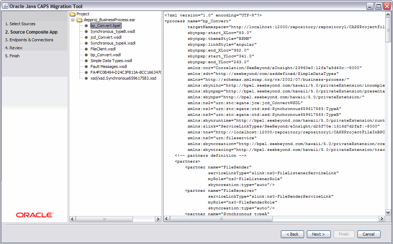The image size is (393, 244).
Task: Select Synchronous_typeB.wsdl in the tree
Action: pos(113,31)
